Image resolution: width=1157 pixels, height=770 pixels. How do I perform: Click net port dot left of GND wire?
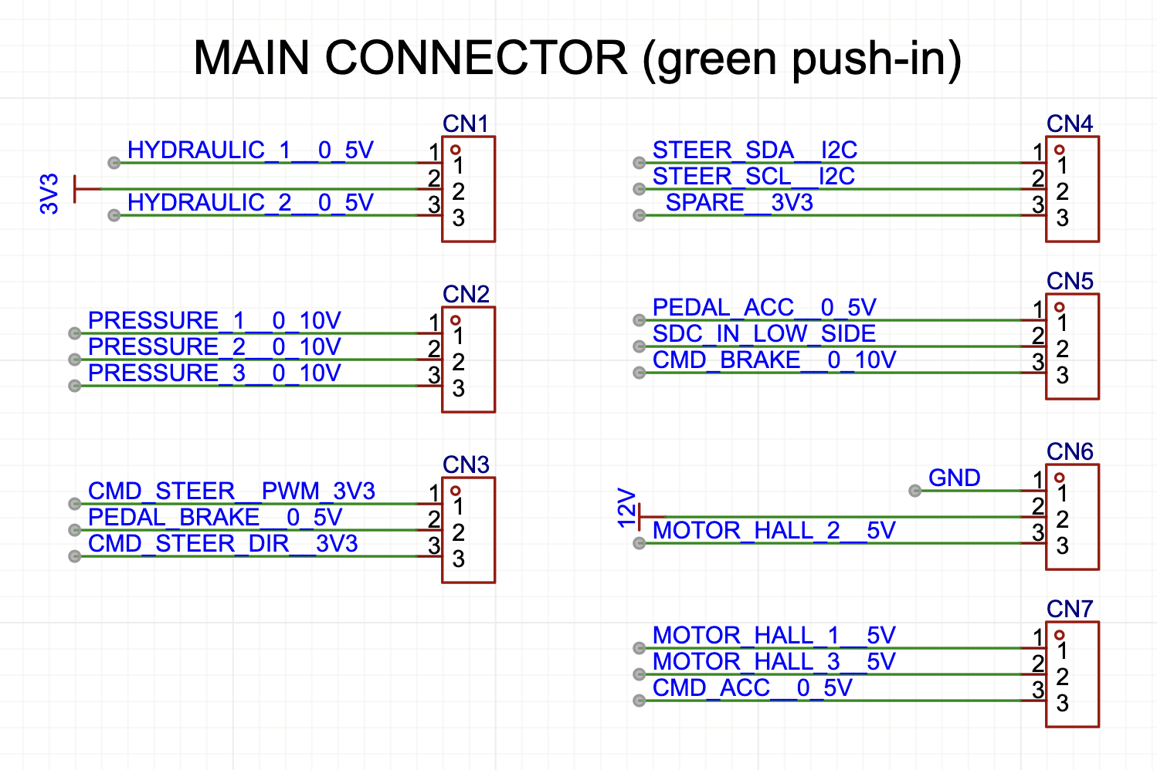click(915, 491)
